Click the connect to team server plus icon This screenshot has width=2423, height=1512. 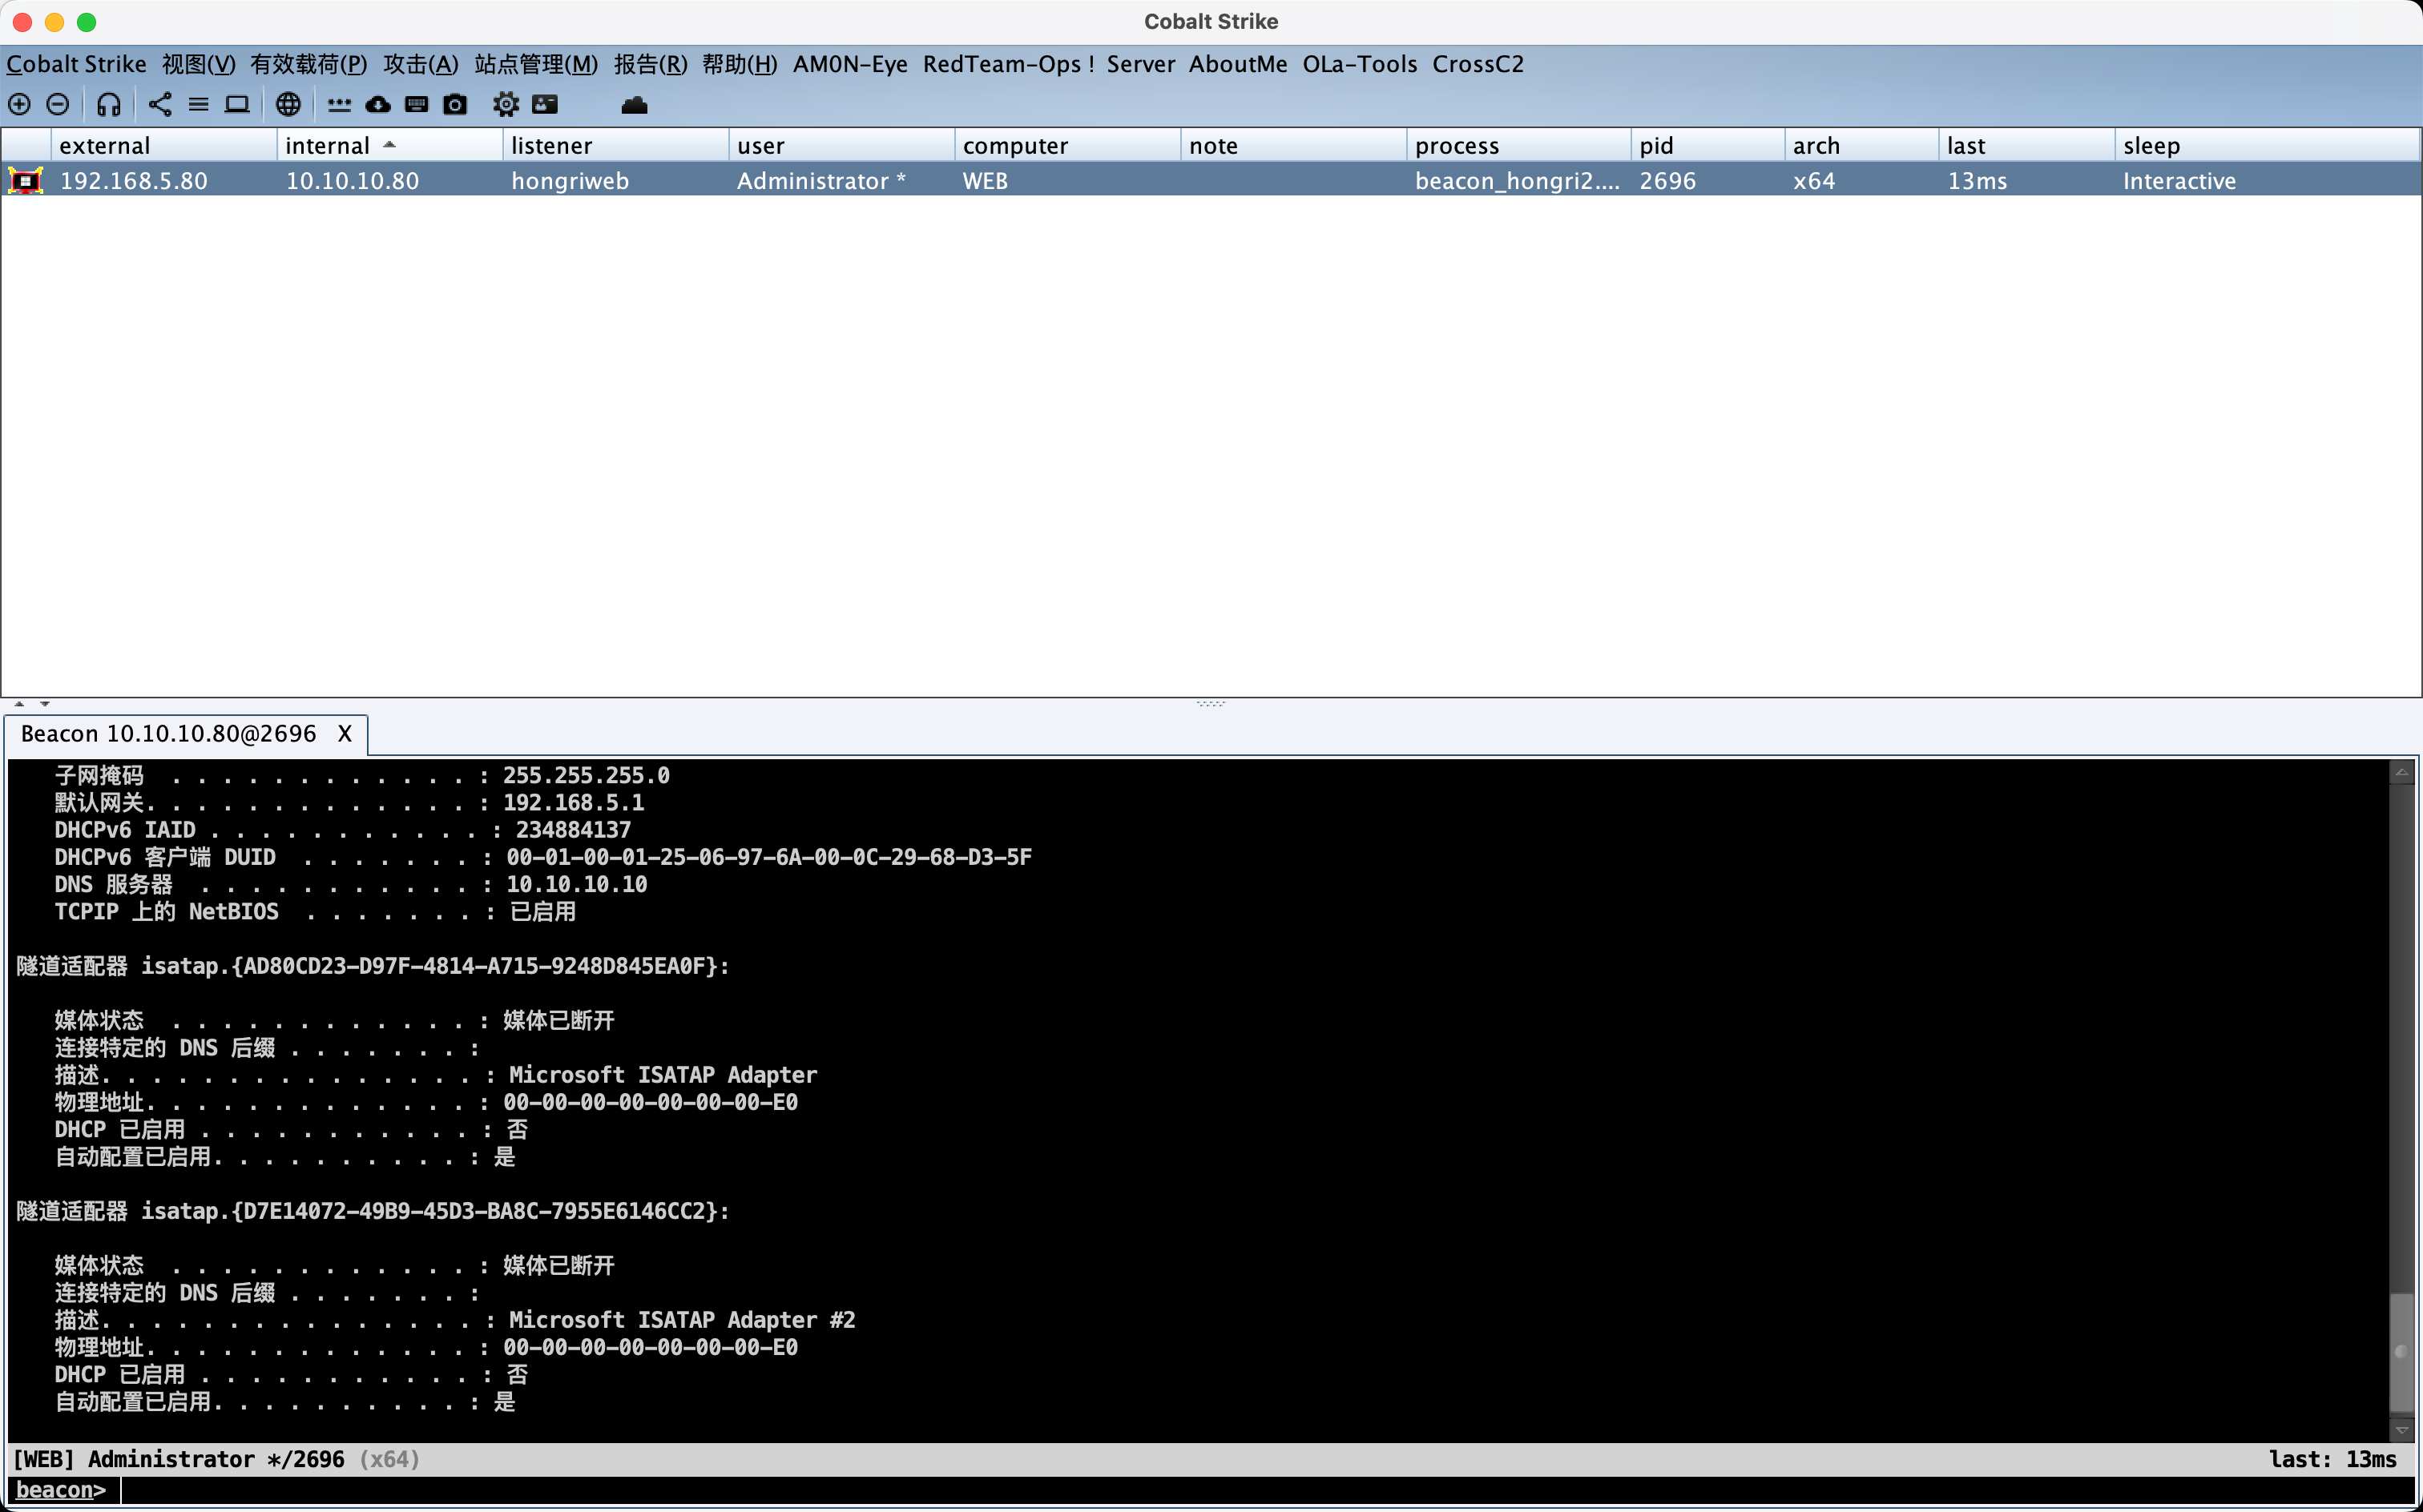(x=19, y=104)
